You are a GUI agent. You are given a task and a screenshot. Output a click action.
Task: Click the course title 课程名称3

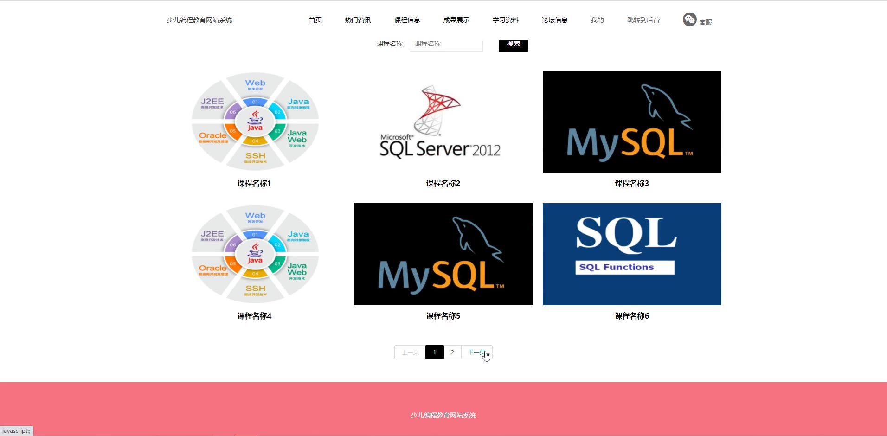(x=632, y=183)
